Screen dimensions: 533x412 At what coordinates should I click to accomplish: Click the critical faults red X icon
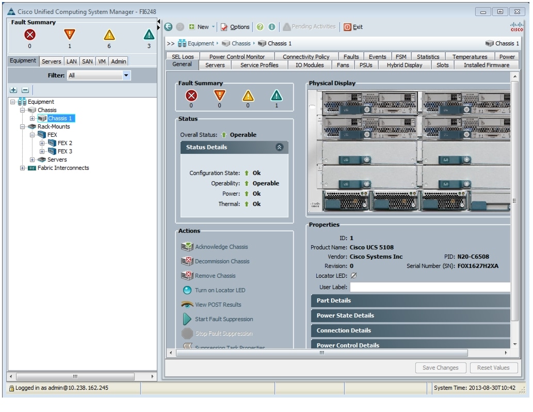(29, 35)
